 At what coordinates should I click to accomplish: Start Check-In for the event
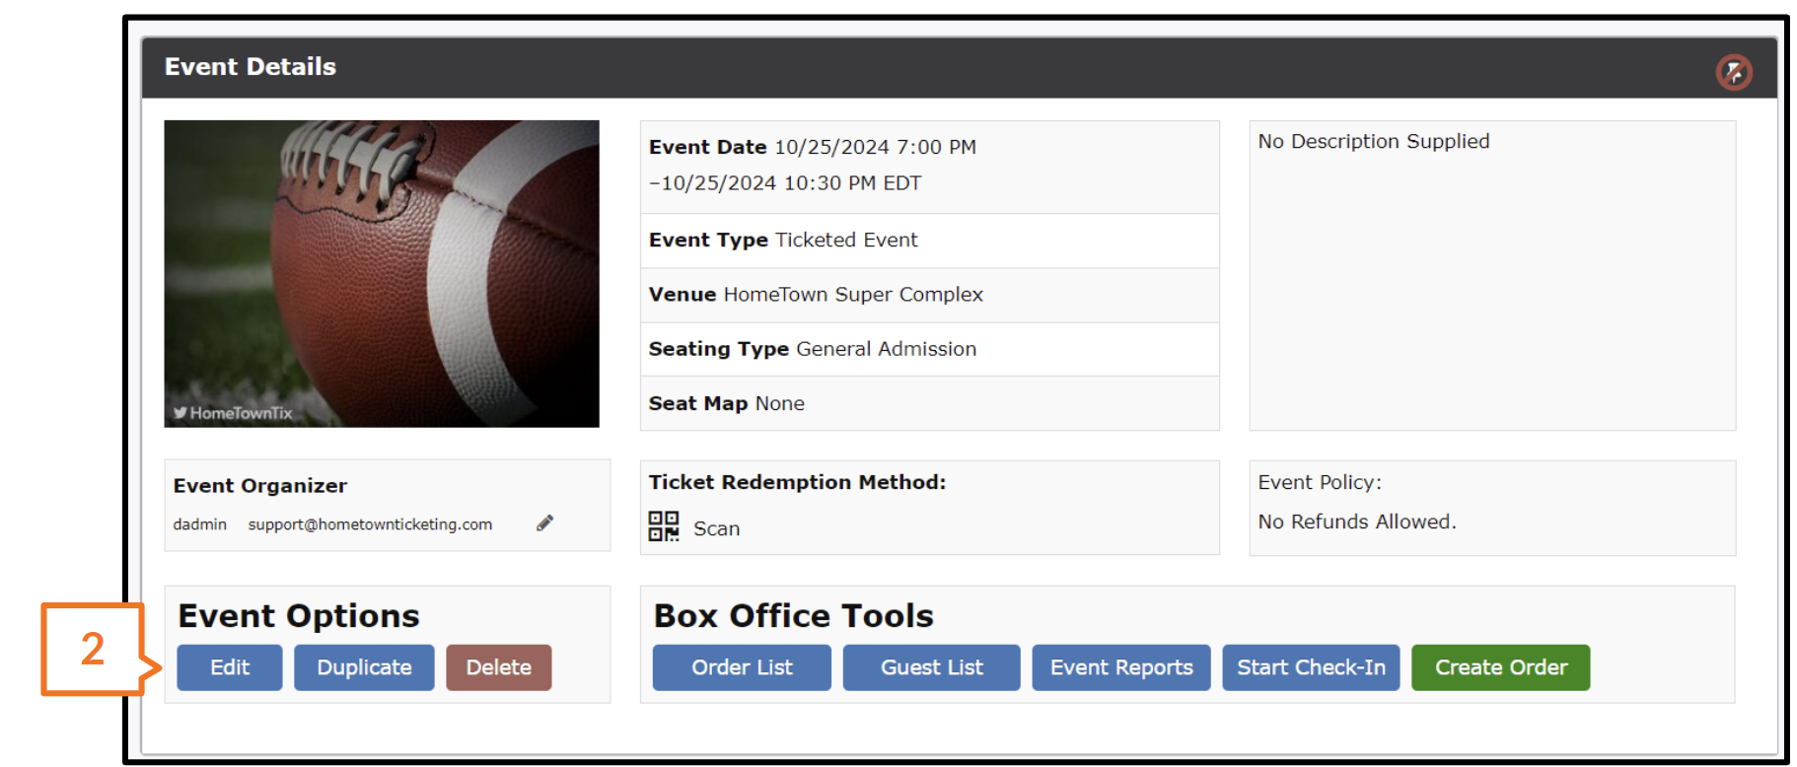pos(1311,667)
